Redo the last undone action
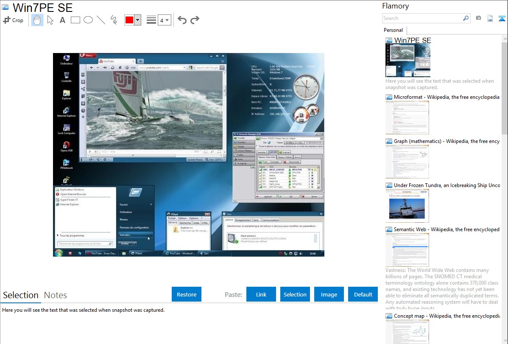The height and width of the screenshot is (344, 508). (195, 20)
